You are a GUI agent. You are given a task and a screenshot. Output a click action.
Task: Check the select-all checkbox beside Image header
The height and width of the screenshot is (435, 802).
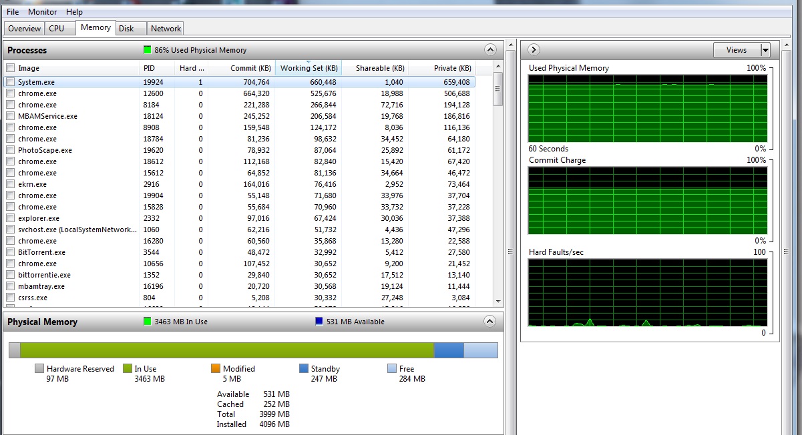click(x=10, y=68)
